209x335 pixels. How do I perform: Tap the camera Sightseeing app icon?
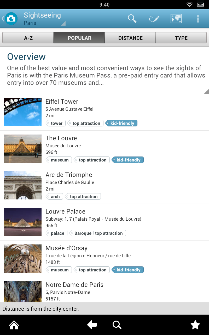click(x=11, y=19)
